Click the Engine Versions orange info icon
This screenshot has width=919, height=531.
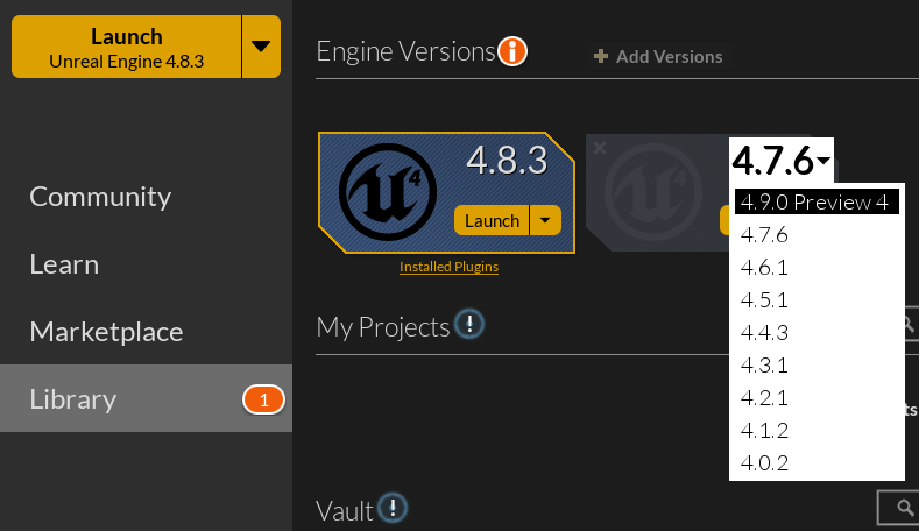(512, 51)
